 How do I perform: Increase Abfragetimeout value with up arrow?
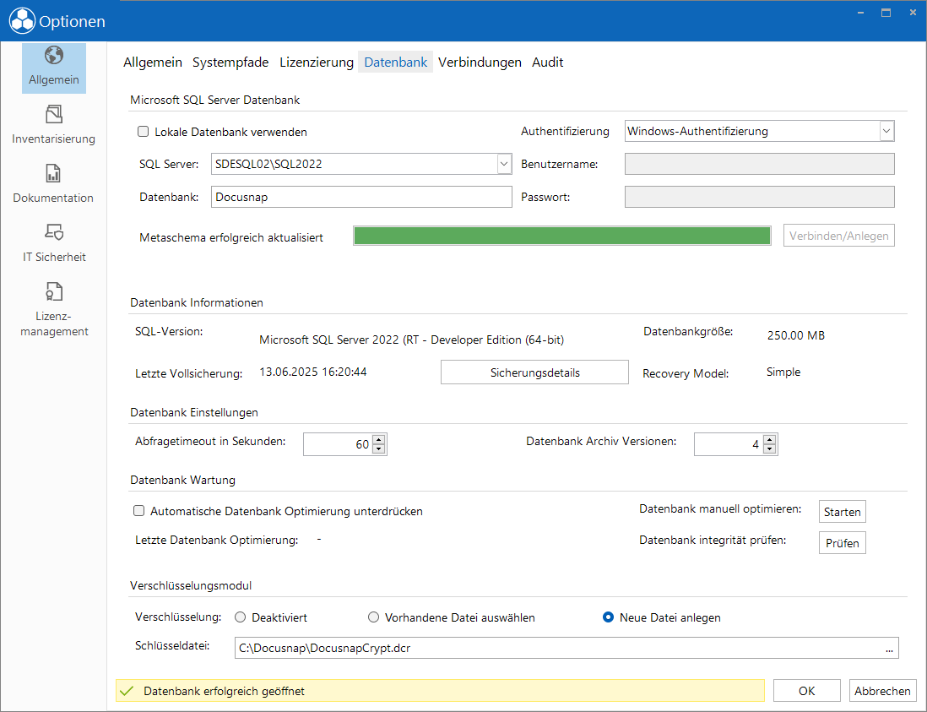(379, 439)
